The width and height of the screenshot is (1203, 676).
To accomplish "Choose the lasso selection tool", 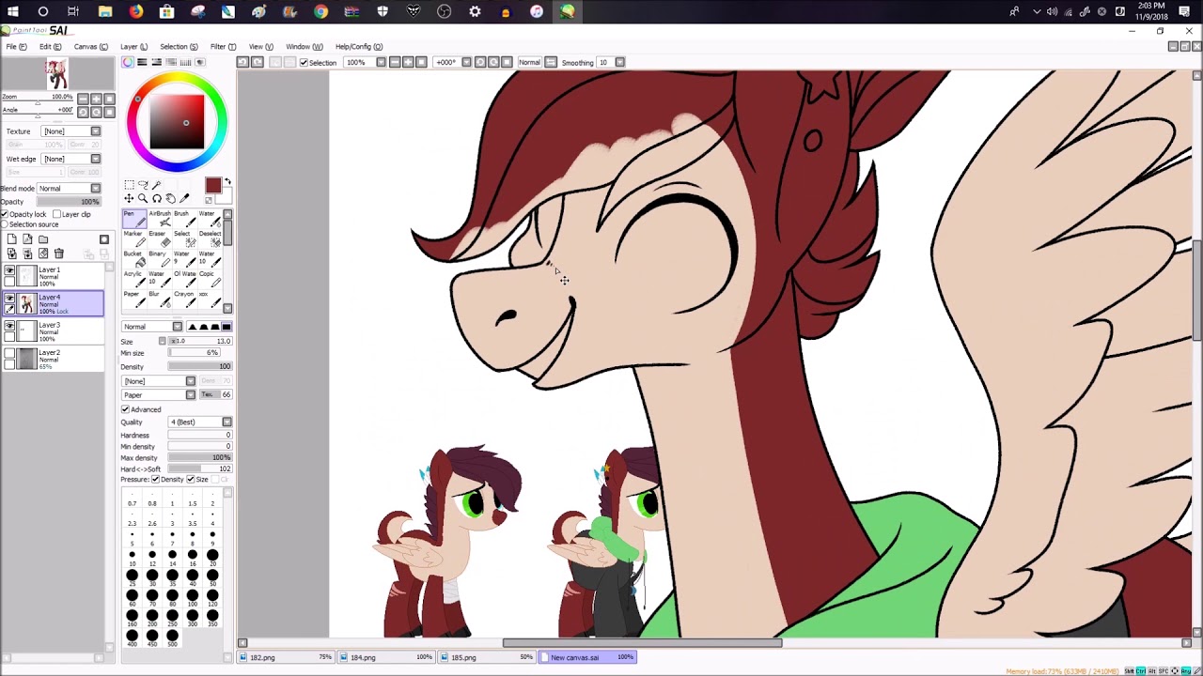I will (x=143, y=185).
